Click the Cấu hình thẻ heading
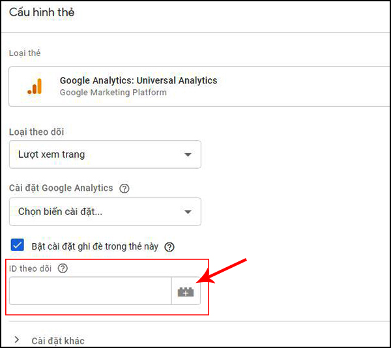 coord(42,12)
